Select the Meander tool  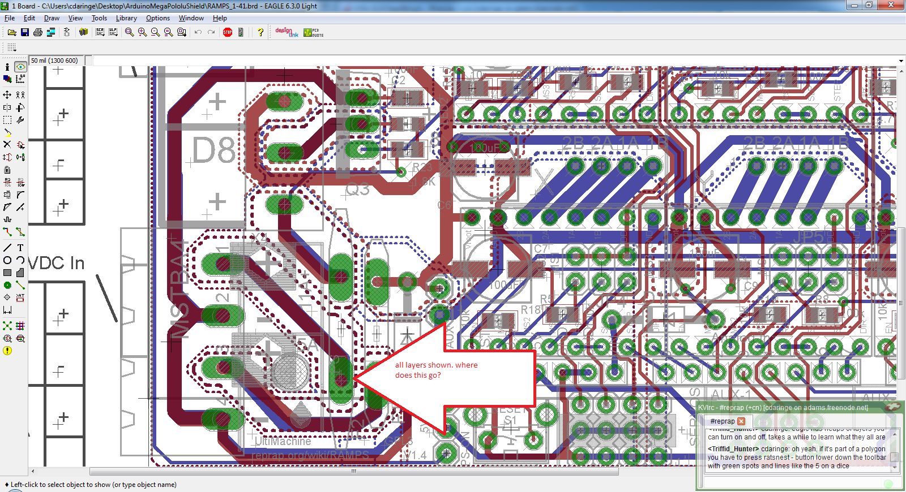point(7,219)
